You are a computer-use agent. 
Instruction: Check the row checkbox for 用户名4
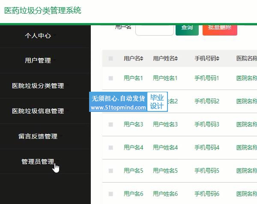pyautogui.click(x=111, y=147)
